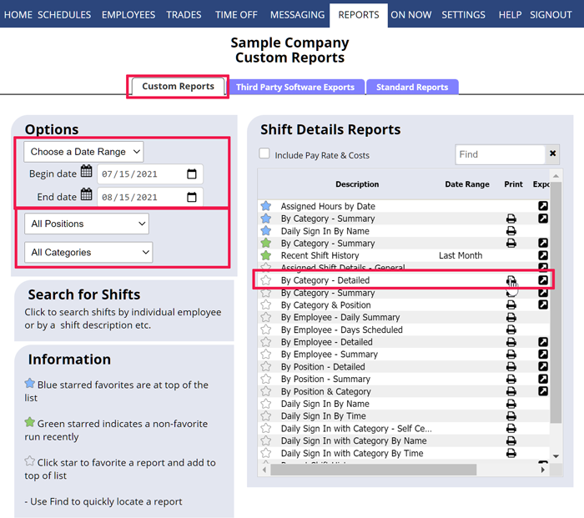Print the Daily Sign In By Time report
Image resolution: width=584 pixels, height=518 pixels.
pyautogui.click(x=511, y=416)
